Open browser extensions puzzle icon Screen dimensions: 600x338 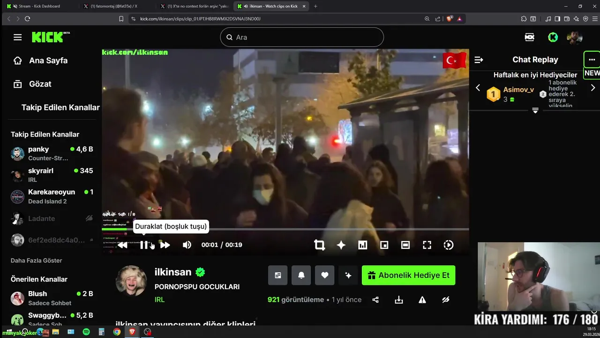524,19
